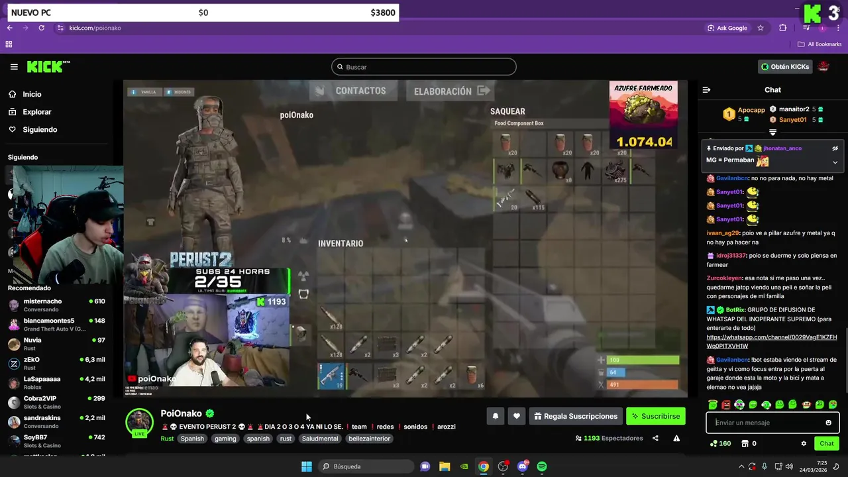848x477 pixels.
Task: Hide the pinned message eye icon
Action: (835, 148)
